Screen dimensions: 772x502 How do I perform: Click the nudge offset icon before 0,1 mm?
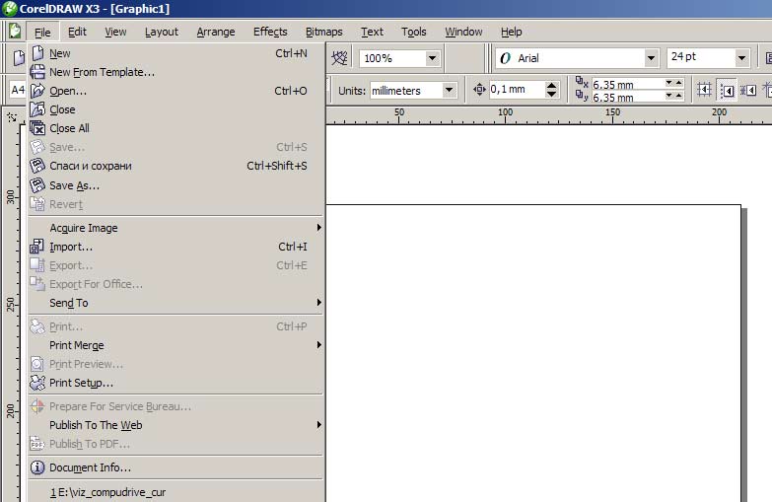click(479, 89)
